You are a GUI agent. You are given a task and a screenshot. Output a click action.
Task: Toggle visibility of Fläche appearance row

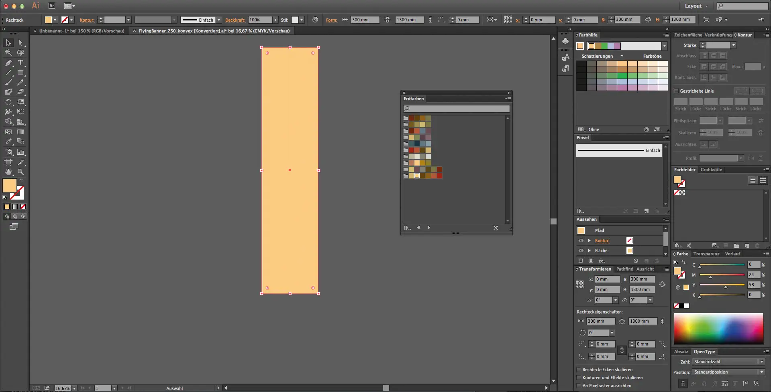[x=581, y=251]
